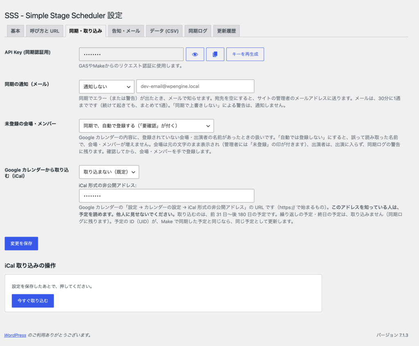Switch to the 呼び方と URL tab
The image size is (419, 346).
pos(45,31)
